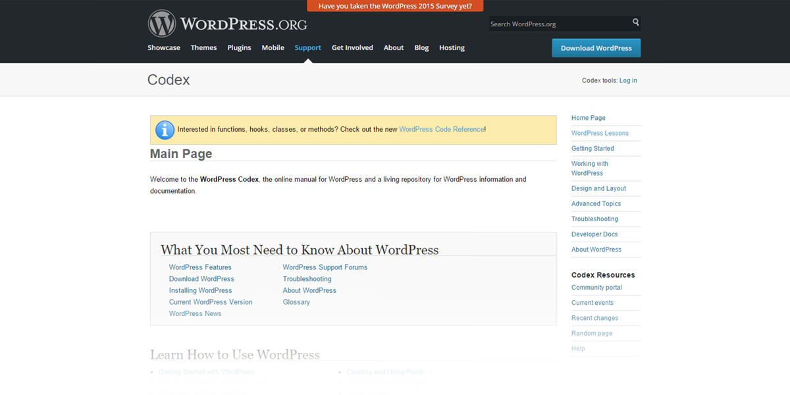Open Developer Docs in the sidebar

(594, 234)
